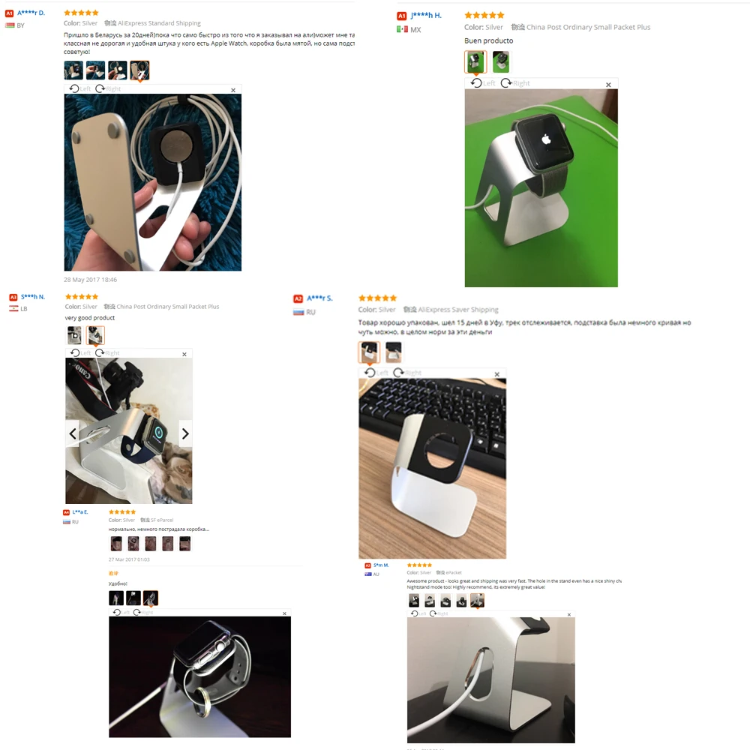
Task: Close S*m M.'s enlarged stand photo
Action: pyautogui.click(x=569, y=615)
